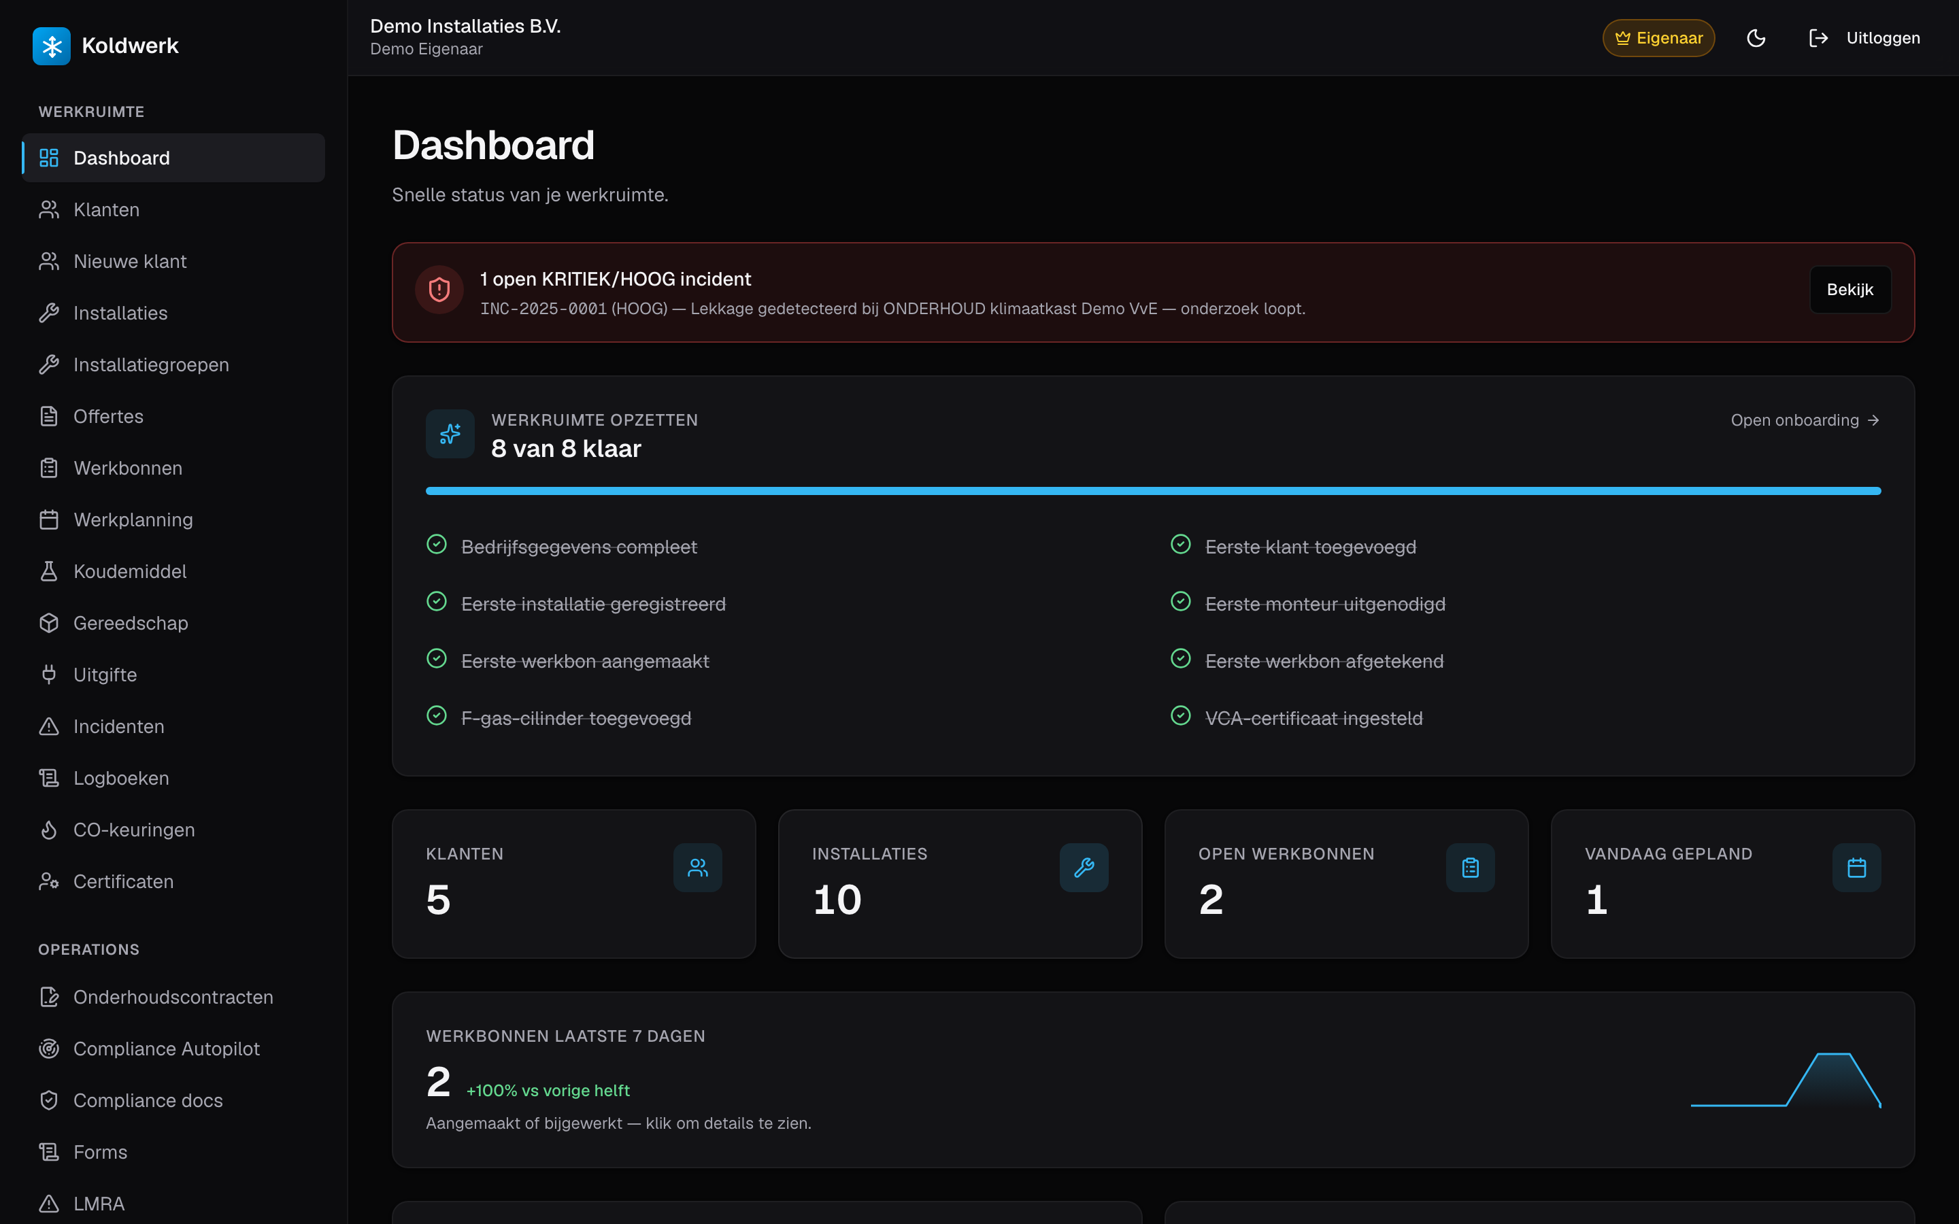The height and width of the screenshot is (1224, 1959).
Task: Click the Open Werkbonnen card showing 2
Action: (1346, 884)
